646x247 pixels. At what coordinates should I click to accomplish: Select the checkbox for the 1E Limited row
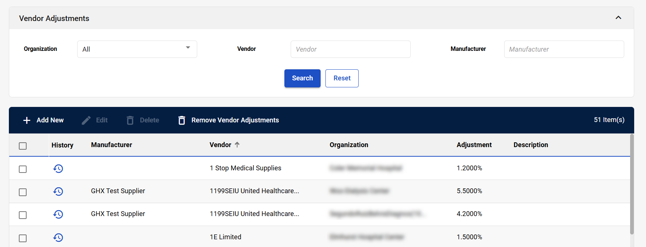pos(23,238)
